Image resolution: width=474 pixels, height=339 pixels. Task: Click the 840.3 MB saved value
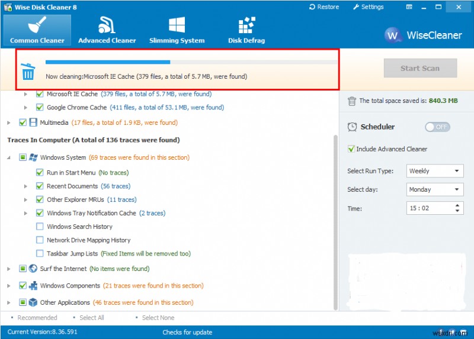click(443, 101)
